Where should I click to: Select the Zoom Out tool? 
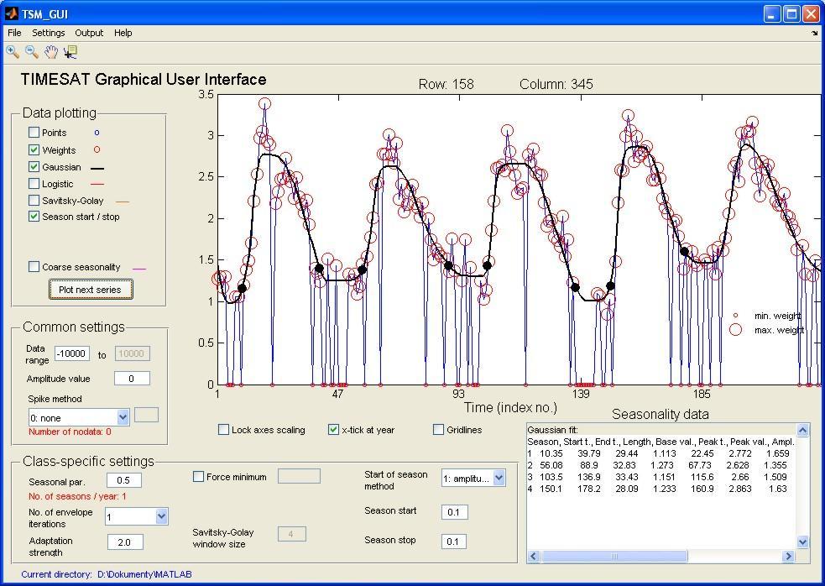click(32, 51)
